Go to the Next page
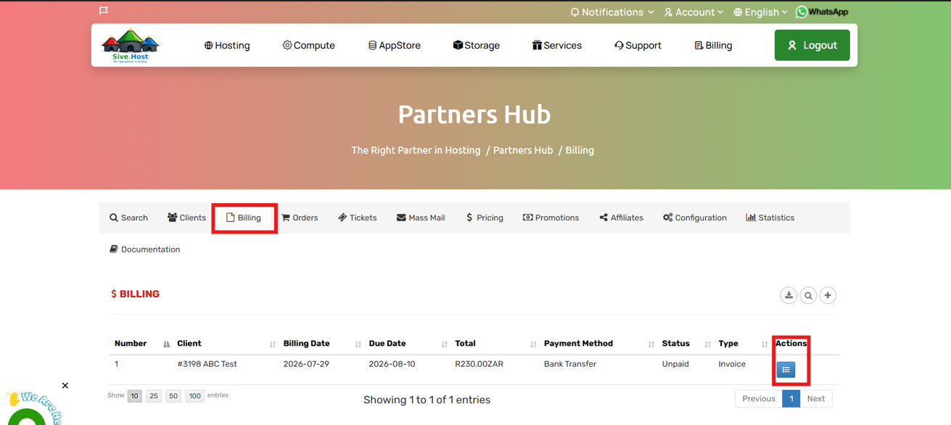This screenshot has height=425, width=951. click(x=816, y=399)
